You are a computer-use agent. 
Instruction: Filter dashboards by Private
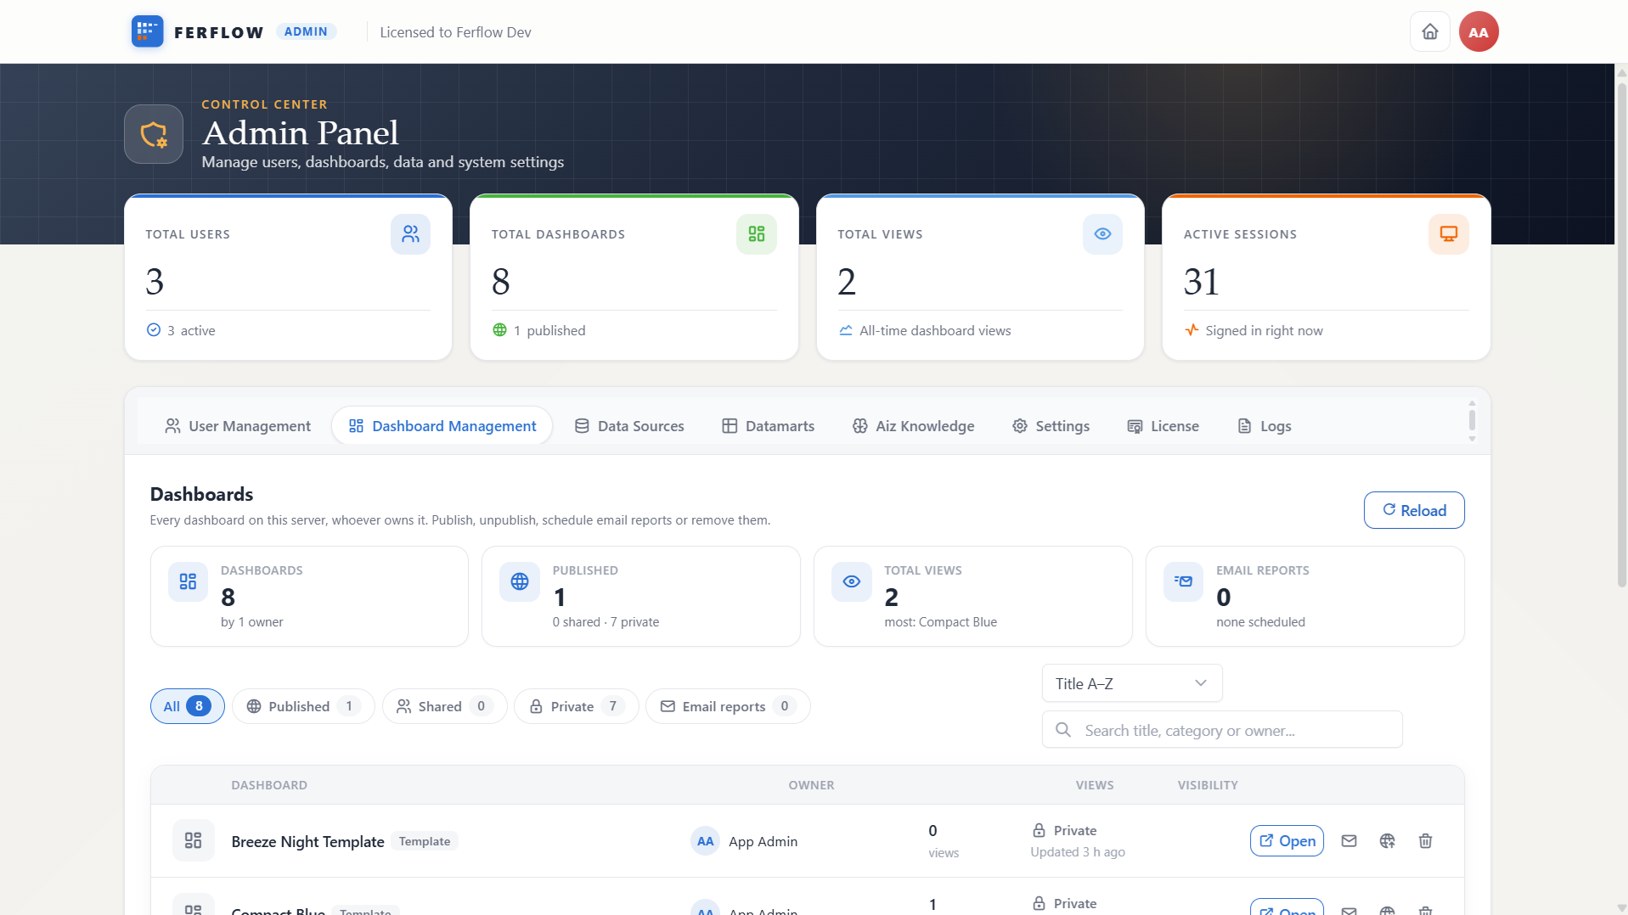(576, 706)
